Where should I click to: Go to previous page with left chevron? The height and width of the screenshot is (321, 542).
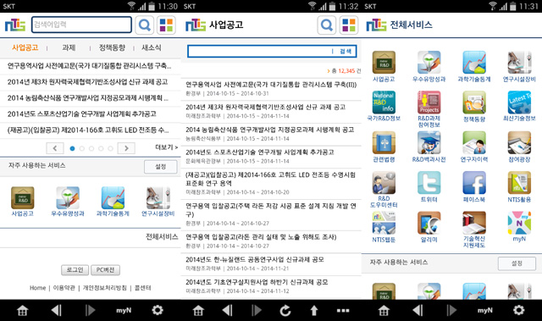coord(55,148)
